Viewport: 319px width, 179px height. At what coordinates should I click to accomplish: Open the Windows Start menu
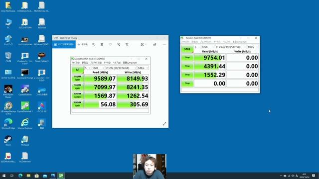pos(4,176)
